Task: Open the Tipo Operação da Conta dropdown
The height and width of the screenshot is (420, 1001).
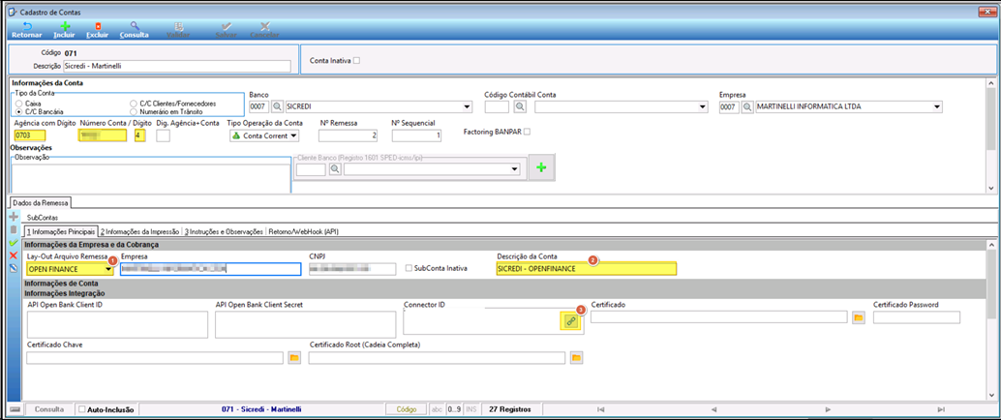Action: [293, 135]
